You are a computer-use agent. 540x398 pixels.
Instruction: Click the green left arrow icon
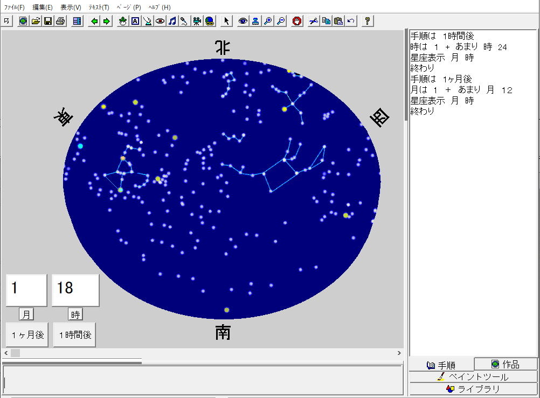coord(95,21)
